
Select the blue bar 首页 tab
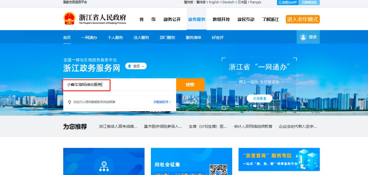67,37
